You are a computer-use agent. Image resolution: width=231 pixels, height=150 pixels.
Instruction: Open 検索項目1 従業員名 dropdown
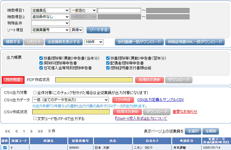[50, 11]
